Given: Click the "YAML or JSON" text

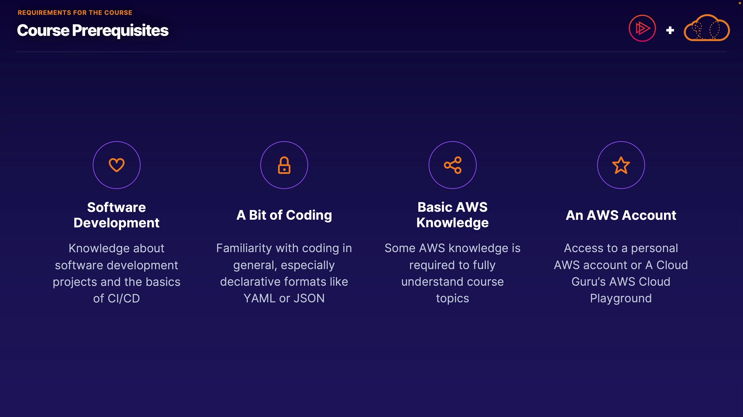Looking at the screenshot, I should click(x=284, y=298).
